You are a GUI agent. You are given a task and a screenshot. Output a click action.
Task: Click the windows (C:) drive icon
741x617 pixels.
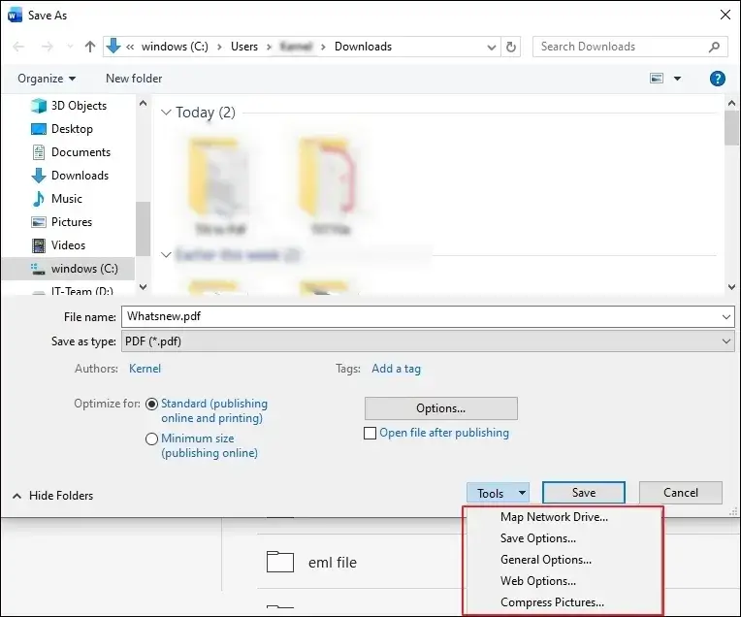[38, 268]
